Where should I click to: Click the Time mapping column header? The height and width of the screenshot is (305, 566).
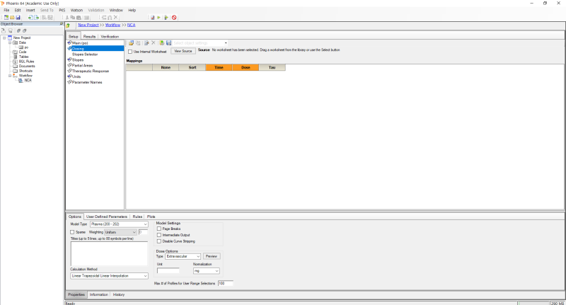coord(219,67)
